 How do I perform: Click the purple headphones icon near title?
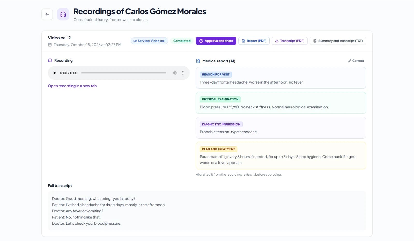[63, 14]
